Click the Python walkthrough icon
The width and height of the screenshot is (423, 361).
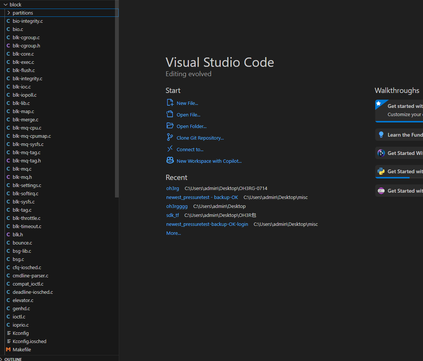pyautogui.click(x=381, y=171)
